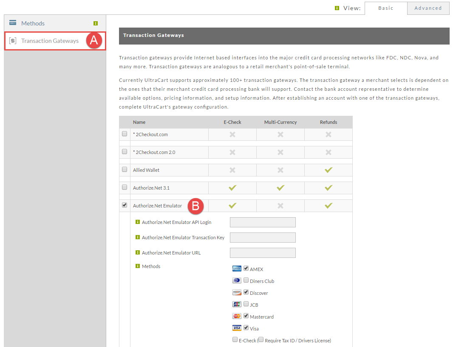Uncheck the Discover payment method
Screen dimensions: 456x347
click(246, 292)
